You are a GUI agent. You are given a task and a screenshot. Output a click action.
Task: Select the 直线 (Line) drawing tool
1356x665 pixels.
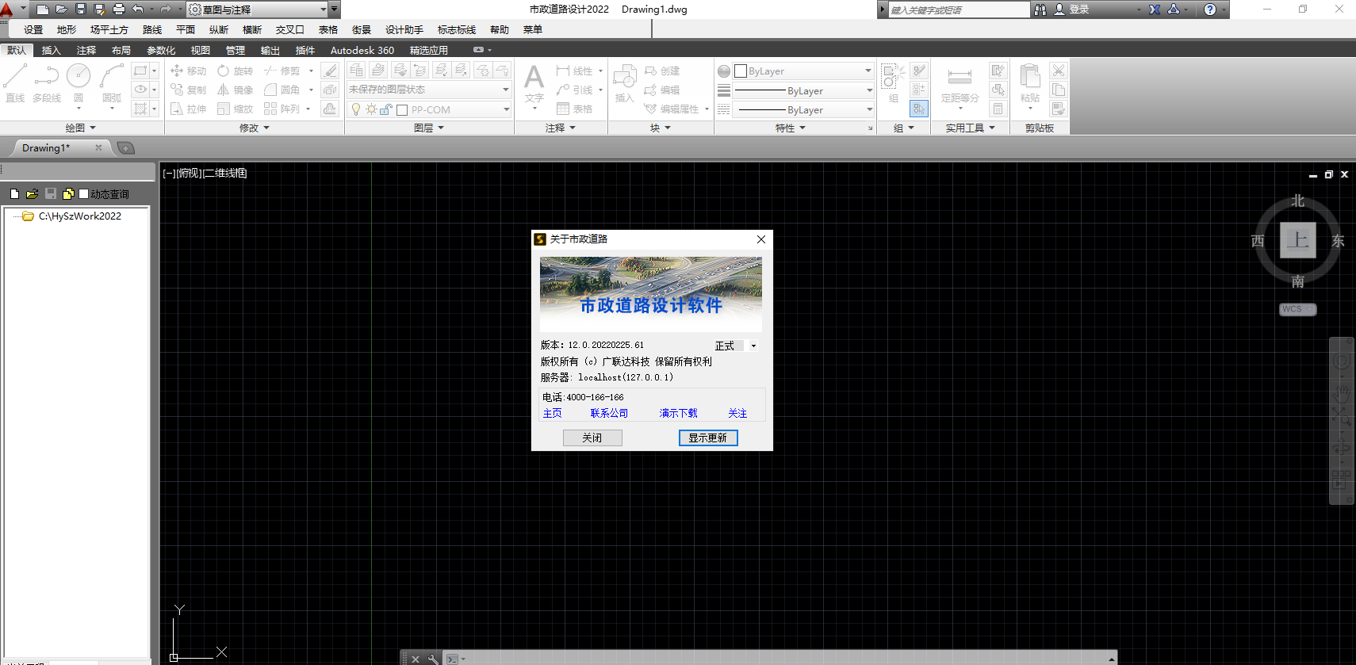coord(15,82)
